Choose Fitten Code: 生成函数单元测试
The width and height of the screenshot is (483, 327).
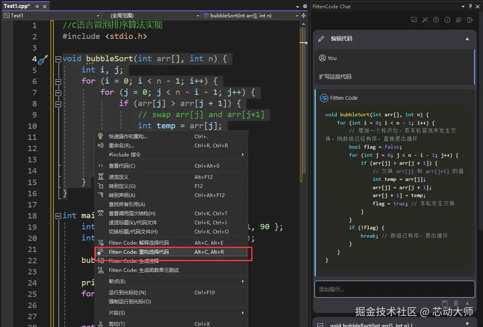point(172,270)
